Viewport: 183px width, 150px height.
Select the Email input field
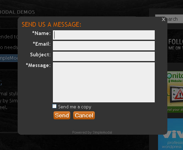click(x=104, y=46)
